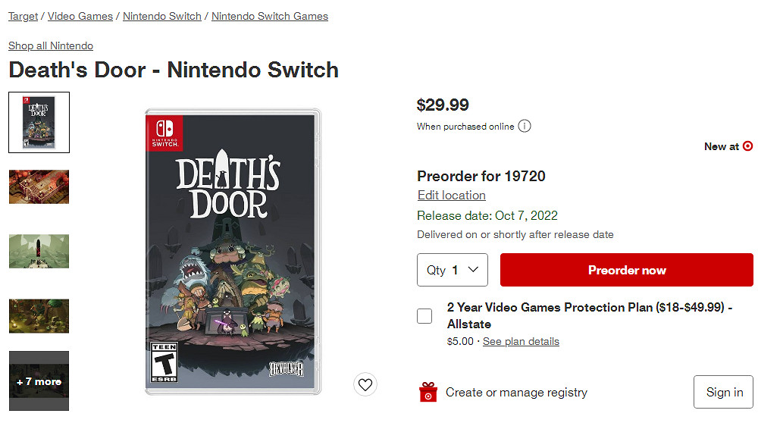Image resolution: width=758 pixels, height=426 pixels.
Task: Go to Target breadcrumb link
Action: click(23, 16)
